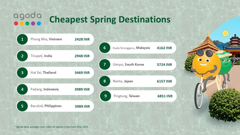Select the number 2 rank badge
Image resolution: width=240 pixels, height=135 pixels.
pos(22,56)
